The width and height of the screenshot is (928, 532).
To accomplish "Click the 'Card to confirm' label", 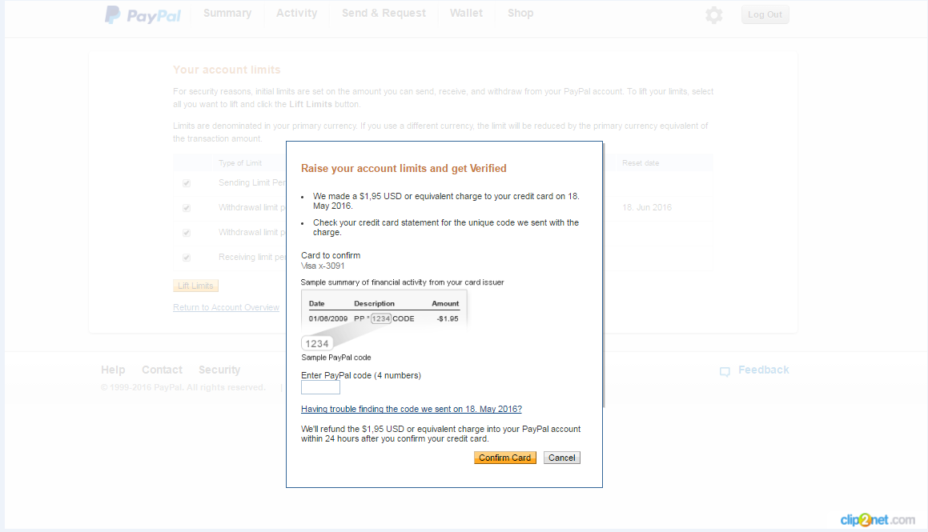I will (331, 255).
